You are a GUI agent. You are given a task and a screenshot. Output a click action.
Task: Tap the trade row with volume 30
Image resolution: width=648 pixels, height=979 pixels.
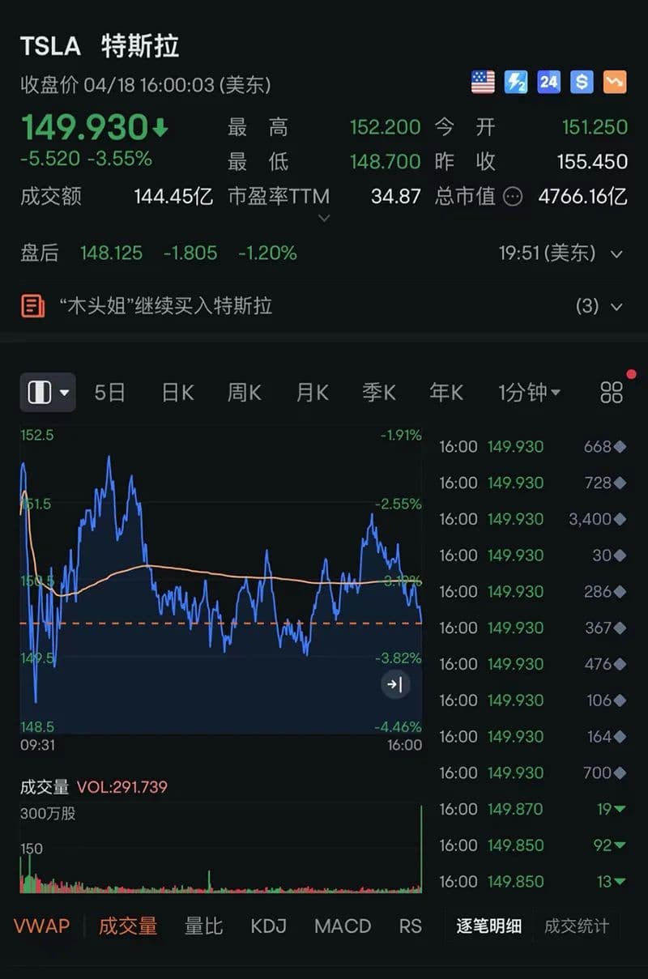[x=533, y=555]
